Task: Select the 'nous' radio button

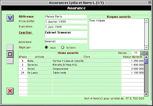Action: pos(46,47)
